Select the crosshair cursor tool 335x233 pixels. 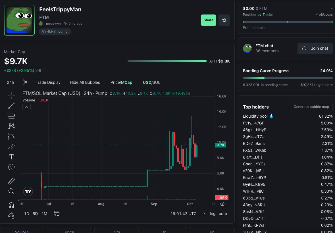11,96
